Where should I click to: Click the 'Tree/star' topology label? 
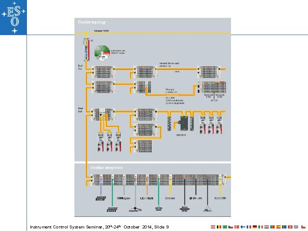[80, 110]
